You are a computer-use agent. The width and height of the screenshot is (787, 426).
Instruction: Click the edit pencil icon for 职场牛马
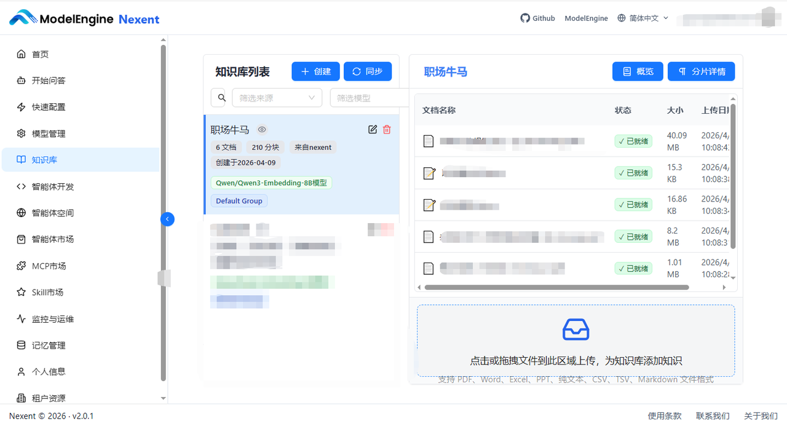(373, 129)
